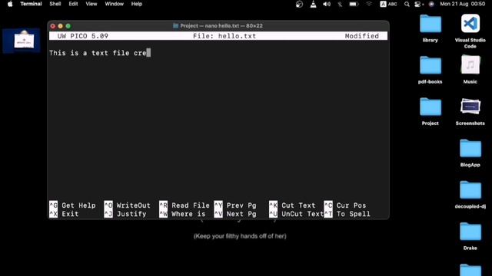
Task: Click the volume icon in menu bar
Action: point(327,4)
